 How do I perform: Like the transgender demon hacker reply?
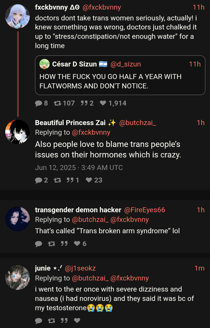77,244
